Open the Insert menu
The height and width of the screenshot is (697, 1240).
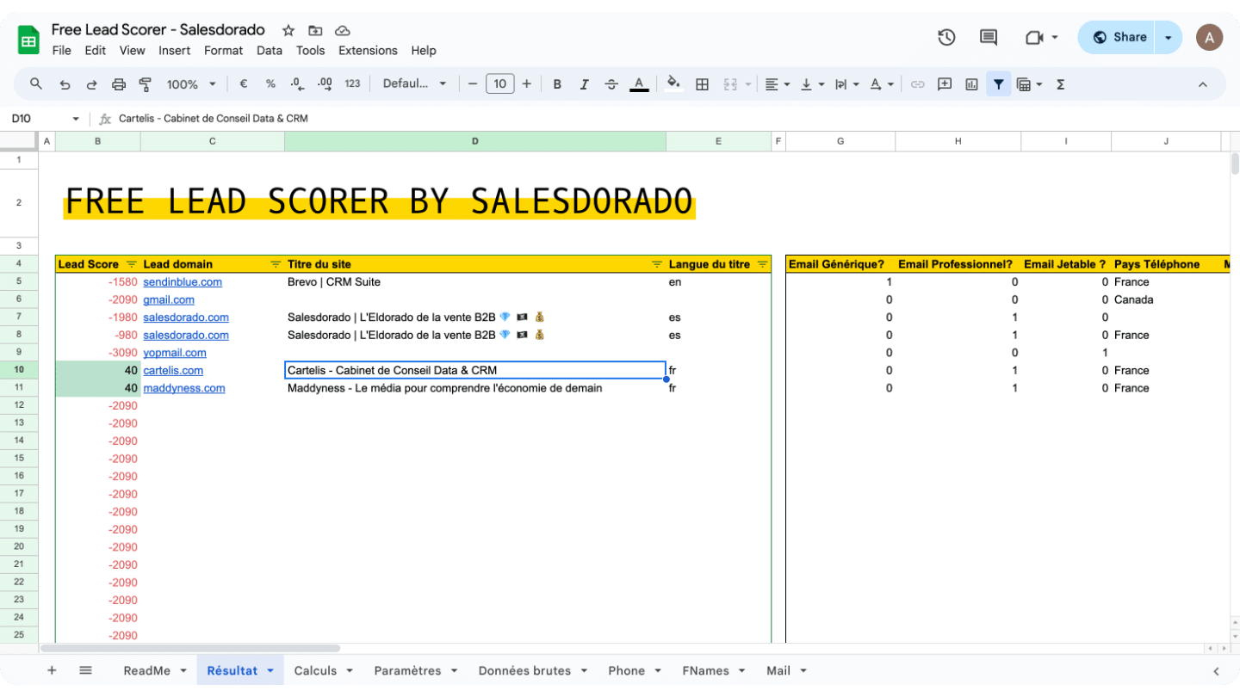click(174, 51)
